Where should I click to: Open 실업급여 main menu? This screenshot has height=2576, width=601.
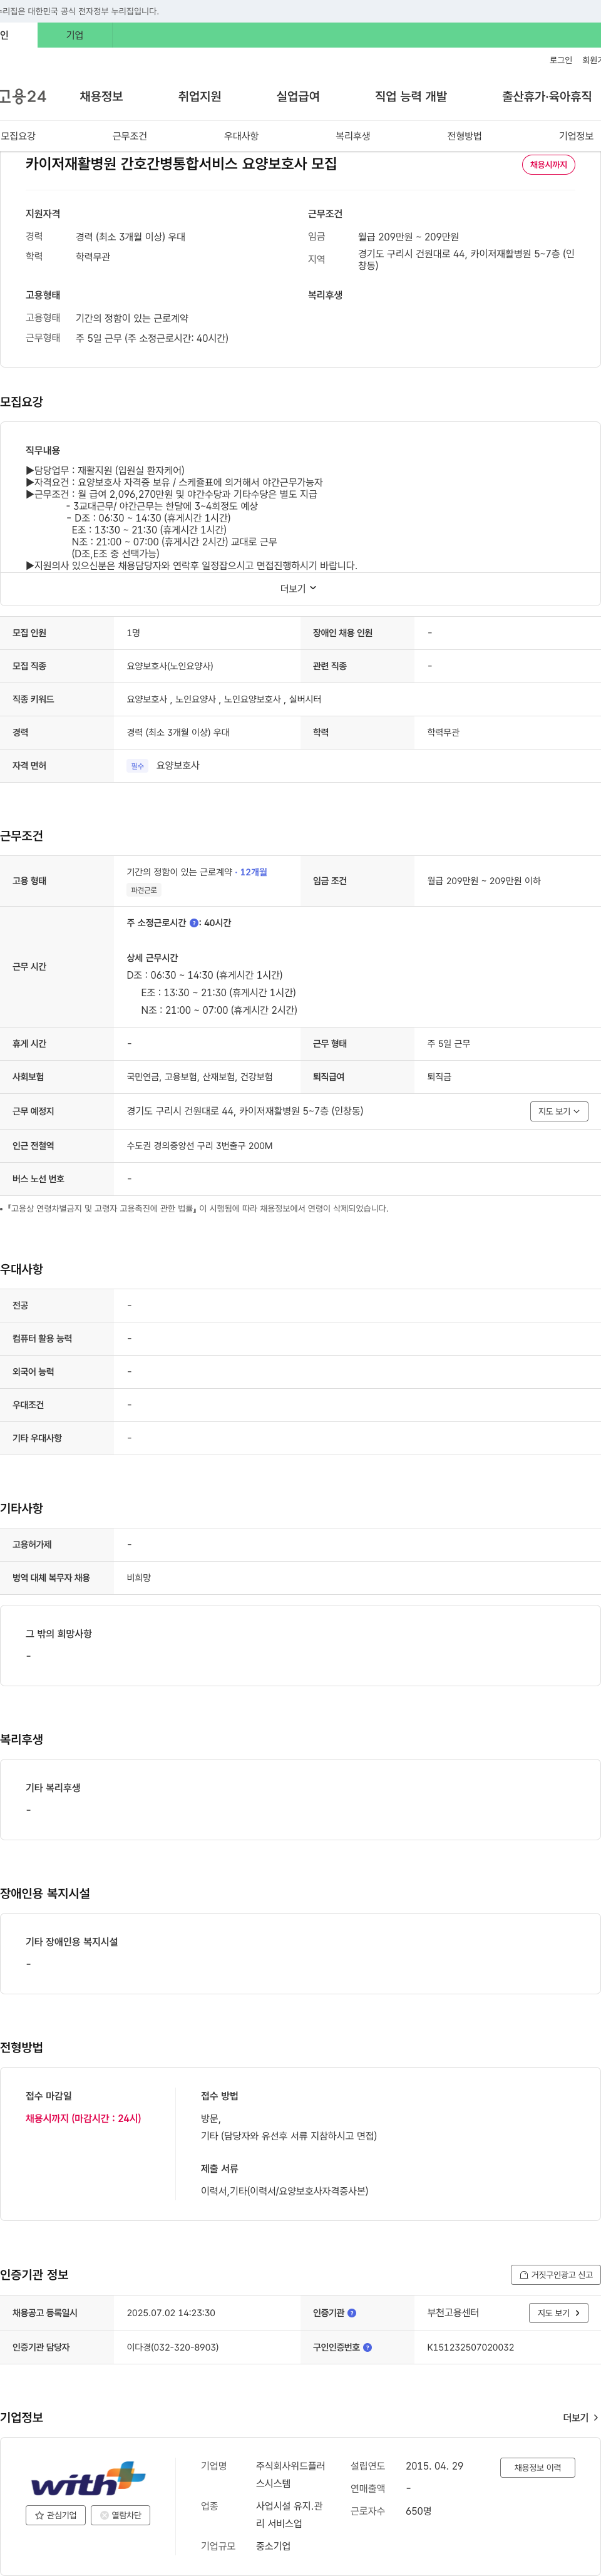pos(298,96)
